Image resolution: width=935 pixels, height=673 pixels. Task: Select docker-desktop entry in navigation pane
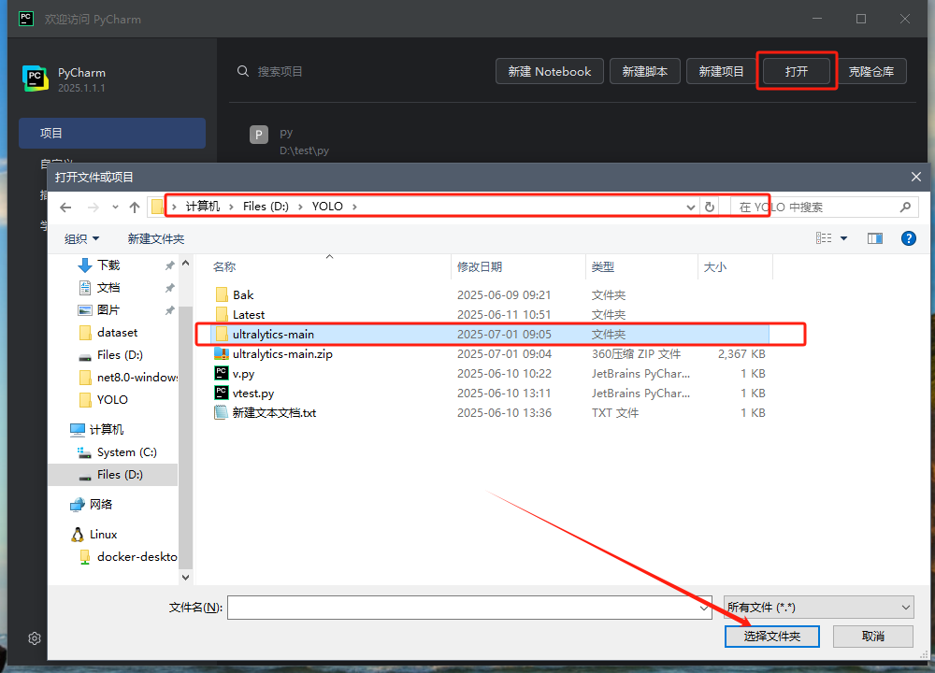137,557
